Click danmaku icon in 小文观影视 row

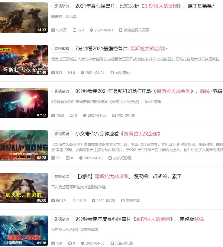click(68, 158)
